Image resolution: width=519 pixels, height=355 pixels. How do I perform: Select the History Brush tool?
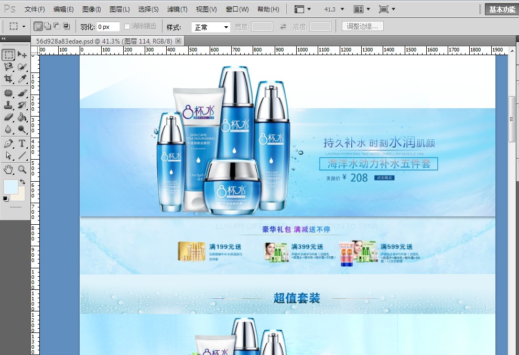(x=22, y=105)
